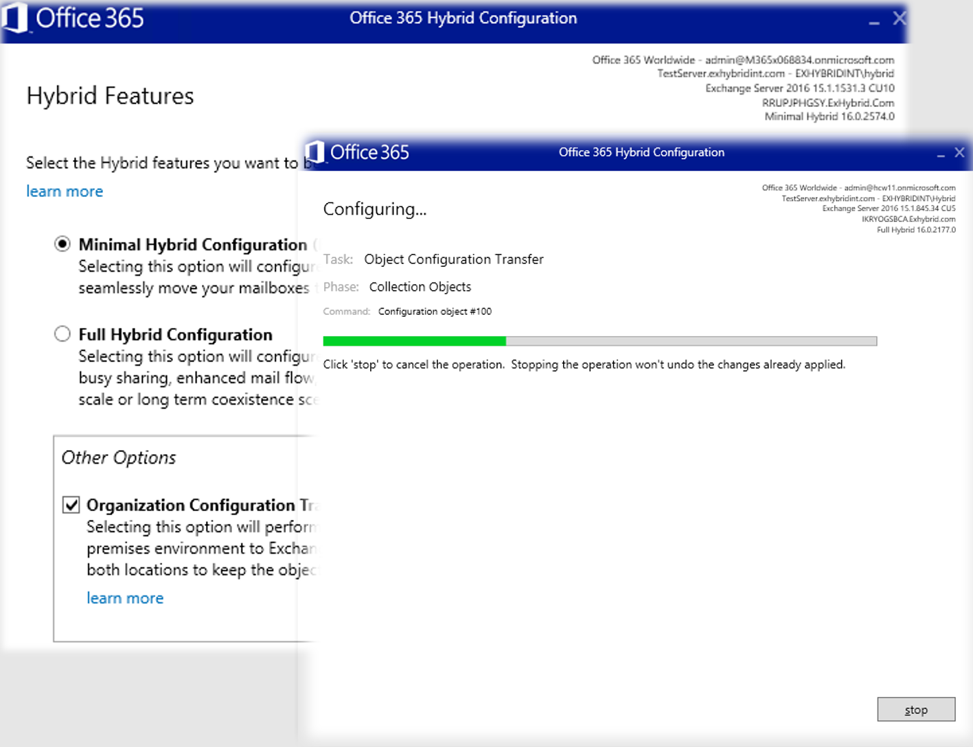The width and height of the screenshot is (973, 747).
Task: Click the 'Full Hybrid Configuration' option label
Action: tap(175, 335)
